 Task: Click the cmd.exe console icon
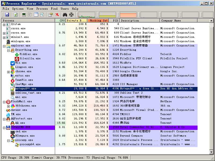pos(12,132)
